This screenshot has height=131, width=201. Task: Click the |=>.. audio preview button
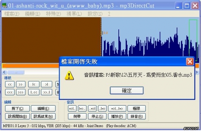coord(82,108)
